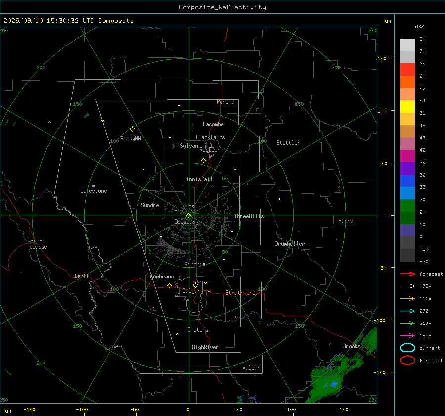Click the white 09EA arrow legend icon
Viewport: 445px width, 416px height.
407,286
